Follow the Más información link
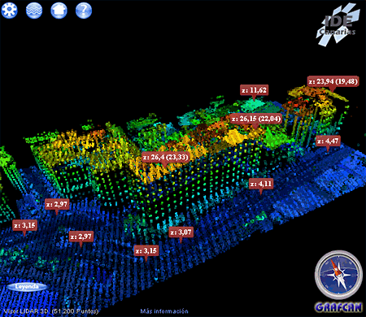366x317 pixels. (x=164, y=311)
